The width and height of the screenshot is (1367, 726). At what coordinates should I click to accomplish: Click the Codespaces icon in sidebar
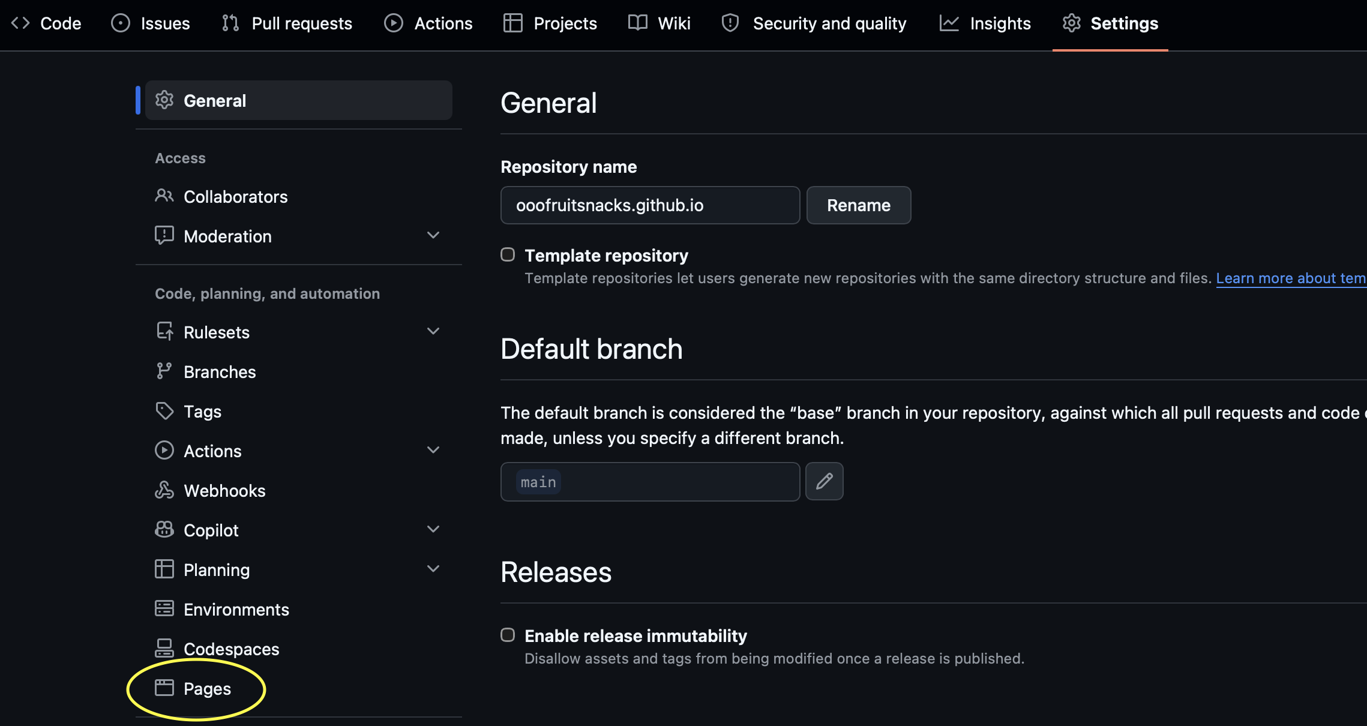tap(164, 648)
